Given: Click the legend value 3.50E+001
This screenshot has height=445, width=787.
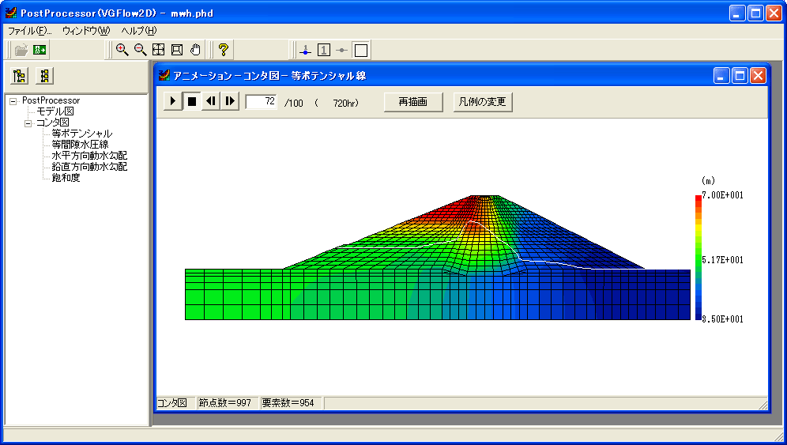Looking at the screenshot, I should 722,319.
